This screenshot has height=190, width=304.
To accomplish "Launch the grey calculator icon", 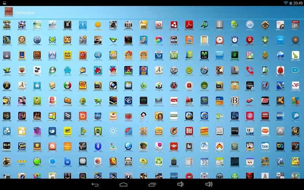I will tap(189, 161).
